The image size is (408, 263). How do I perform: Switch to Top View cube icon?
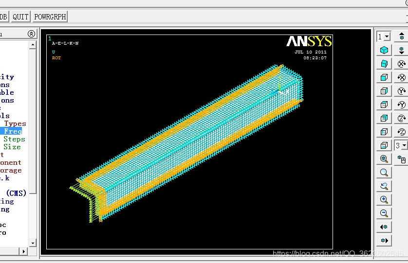point(384,105)
